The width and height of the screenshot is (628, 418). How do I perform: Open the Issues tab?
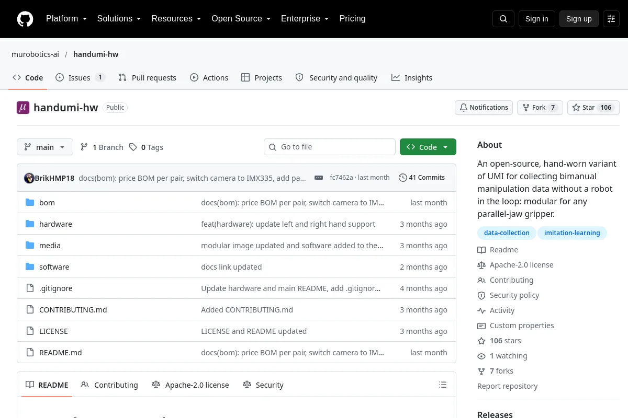tap(81, 78)
